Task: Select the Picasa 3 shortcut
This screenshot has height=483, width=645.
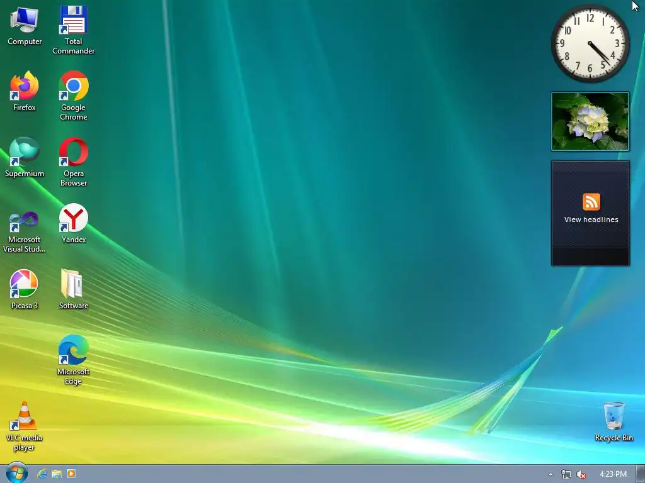Action: tap(25, 289)
